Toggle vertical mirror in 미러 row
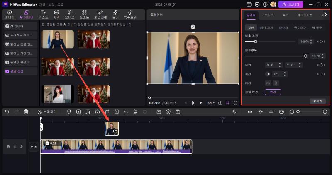The image size is (332, 175). point(276,83)
